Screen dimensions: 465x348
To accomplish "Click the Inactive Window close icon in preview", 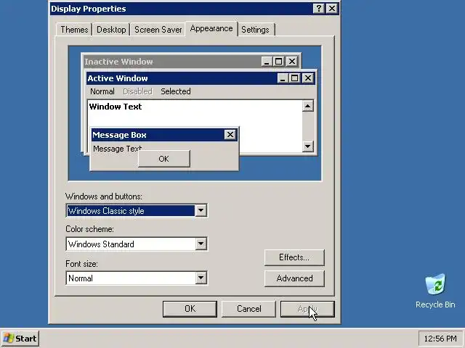I will pyautogui.click(x=292, y=62).
